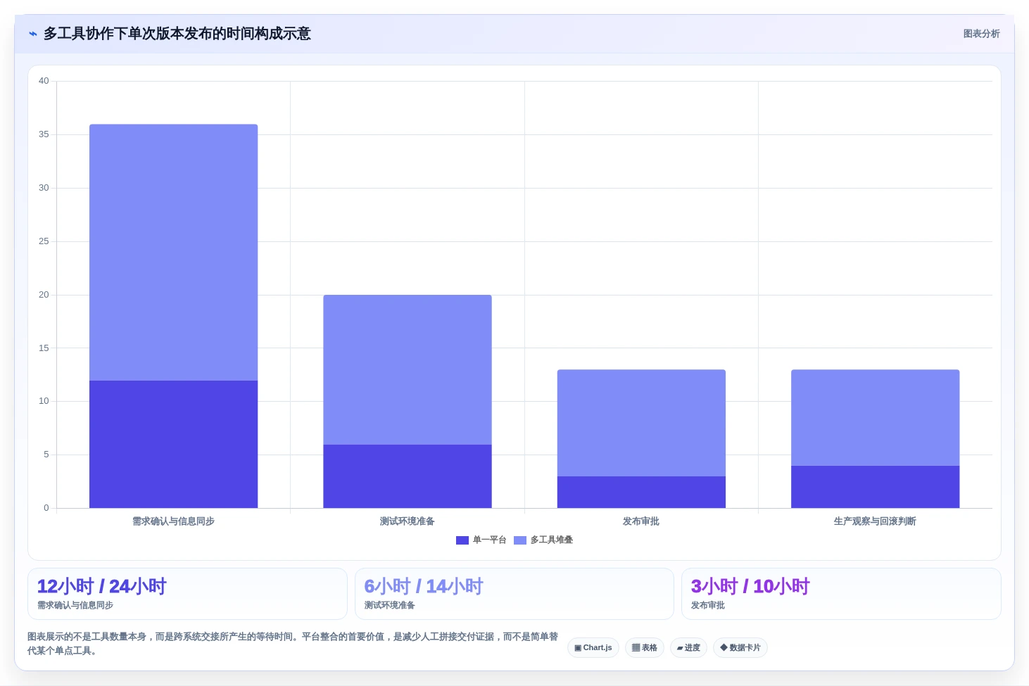This screenshot has width=1029, height=686.
Task: Click the blue icon beside the chart title
Action: [x=32, y=34]
